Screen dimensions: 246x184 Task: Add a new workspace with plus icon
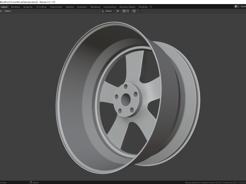coord(151,7)
